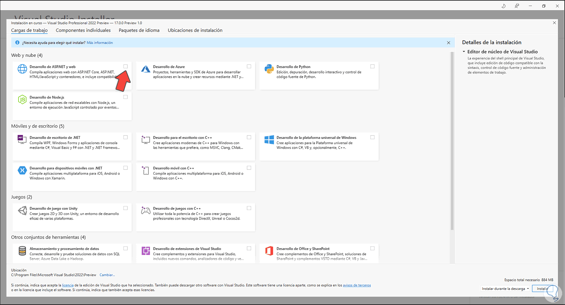Viewport: 565px width, 305px height.
Task: Click the Visual Studio extensions icon
Action: point(146,251)
